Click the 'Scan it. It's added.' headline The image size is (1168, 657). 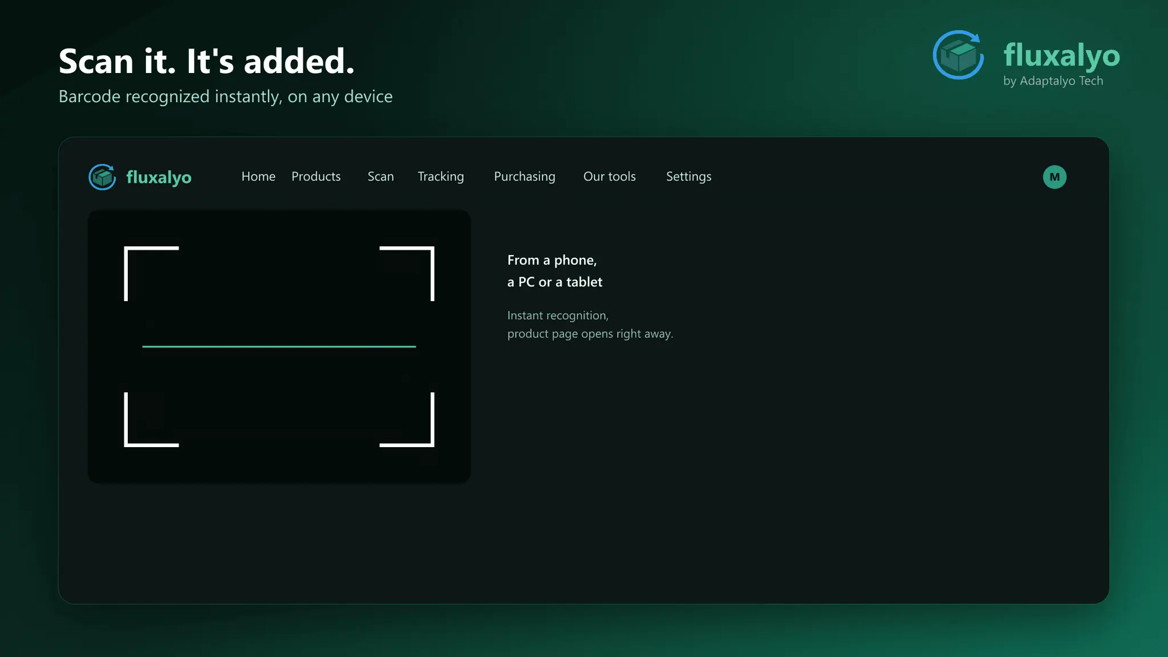tap(206, 61)
